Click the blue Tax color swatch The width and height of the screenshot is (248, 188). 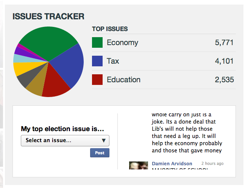[97, 61]
